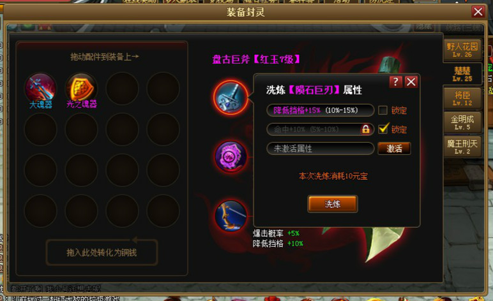This screenshot has height=301, width=493.
Task: Click the orange 洗炼 button
Action: pyautogui.click(x=332, y=204)
